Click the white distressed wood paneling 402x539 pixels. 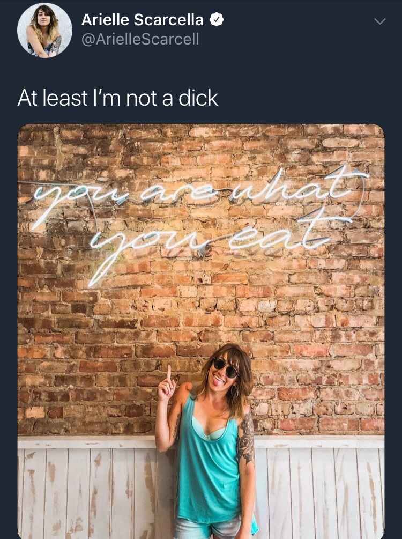(90, 488)
